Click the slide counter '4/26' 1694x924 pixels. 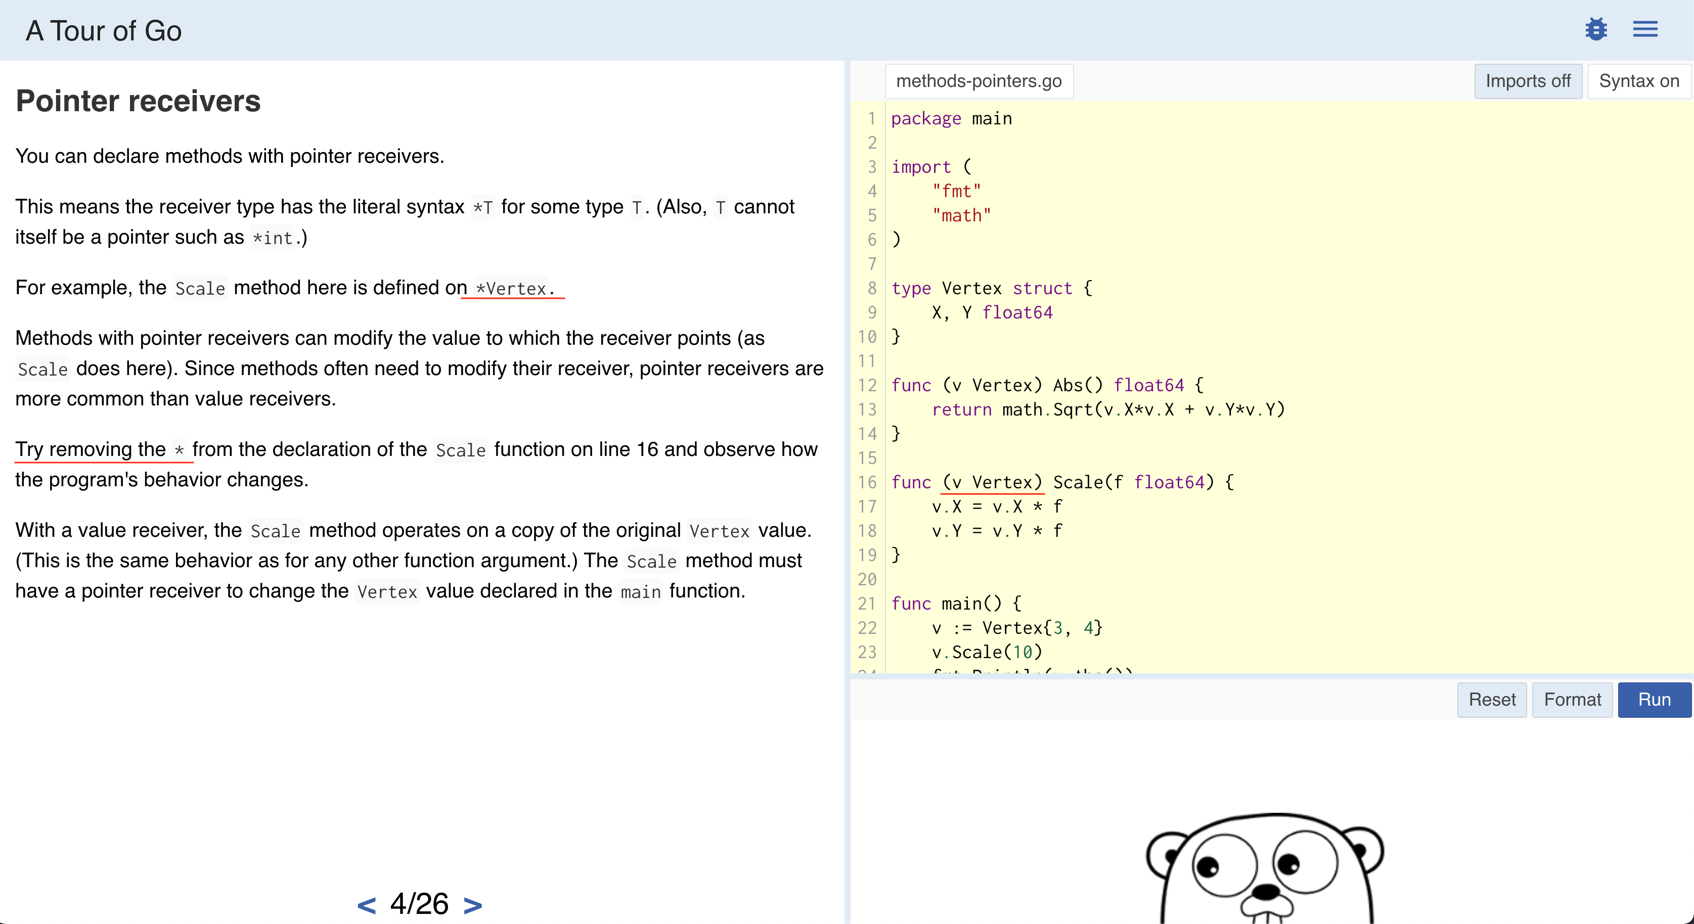pos(419,904)
